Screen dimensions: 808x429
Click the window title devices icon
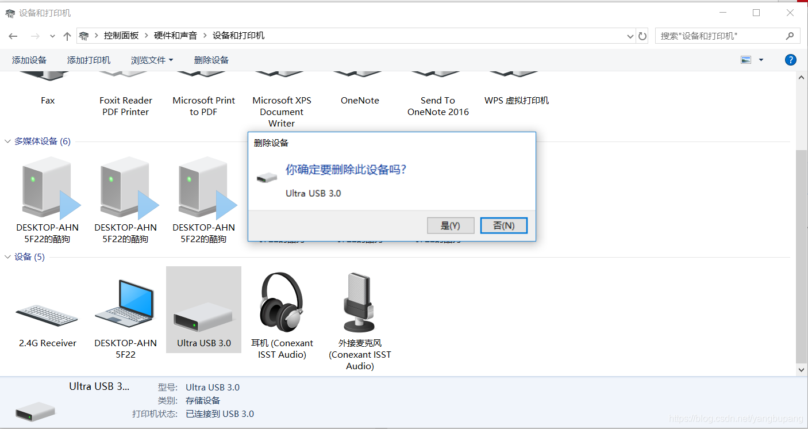pyautogui.click(x=10, y=13)
